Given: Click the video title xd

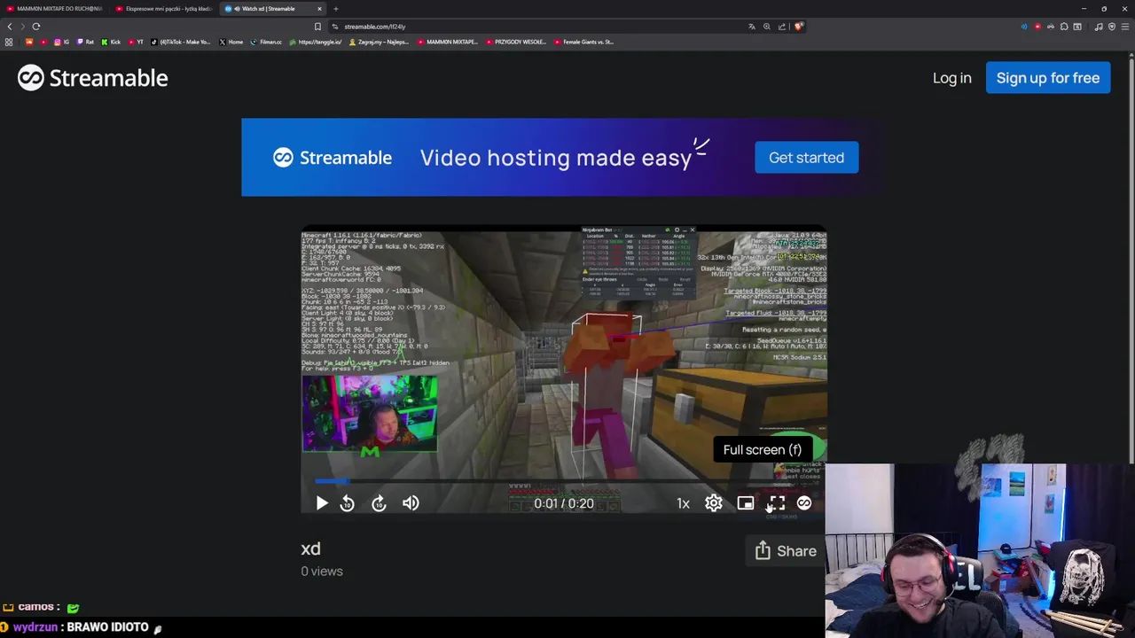Looking at the screenshot, I should pos(310,549).
